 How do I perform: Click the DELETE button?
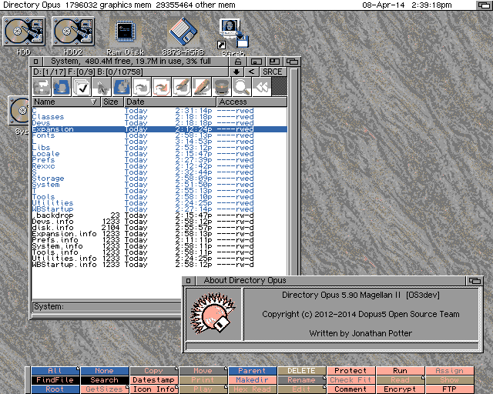pos(302,371)
